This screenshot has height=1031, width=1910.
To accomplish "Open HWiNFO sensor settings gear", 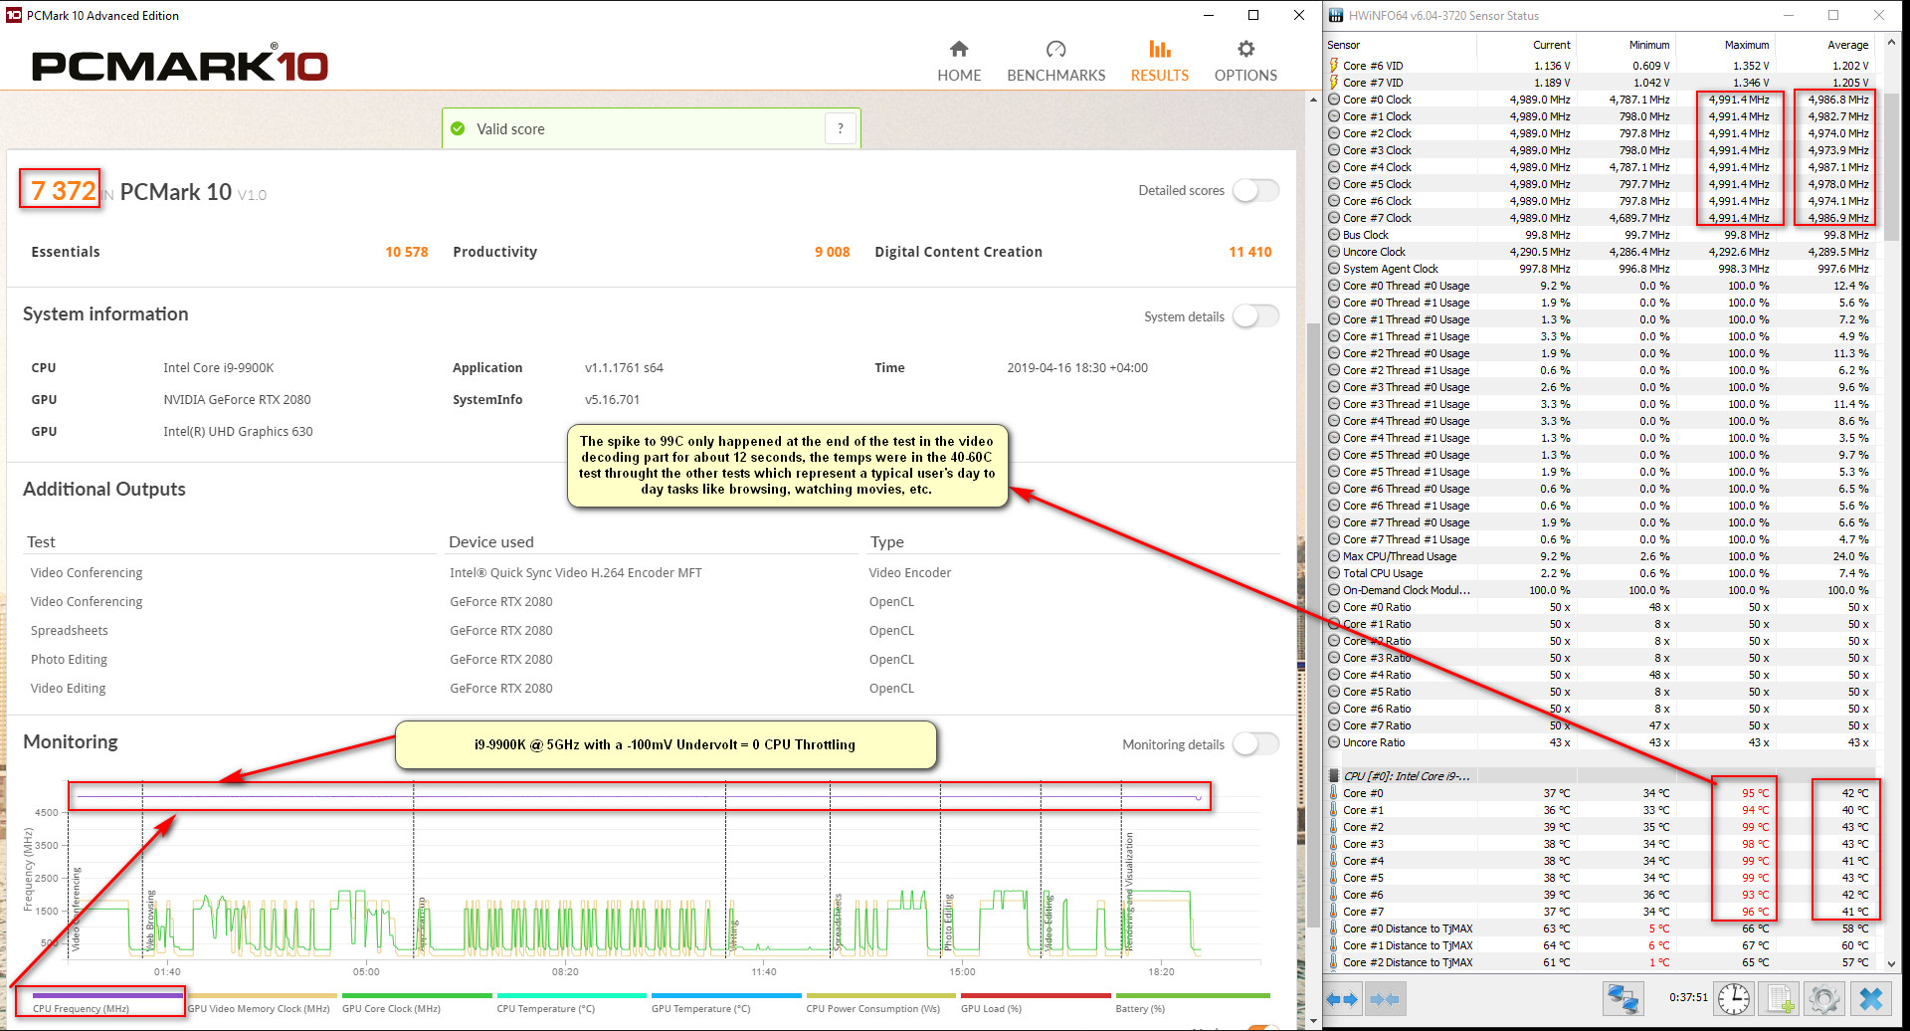I will coord(1824,998).
